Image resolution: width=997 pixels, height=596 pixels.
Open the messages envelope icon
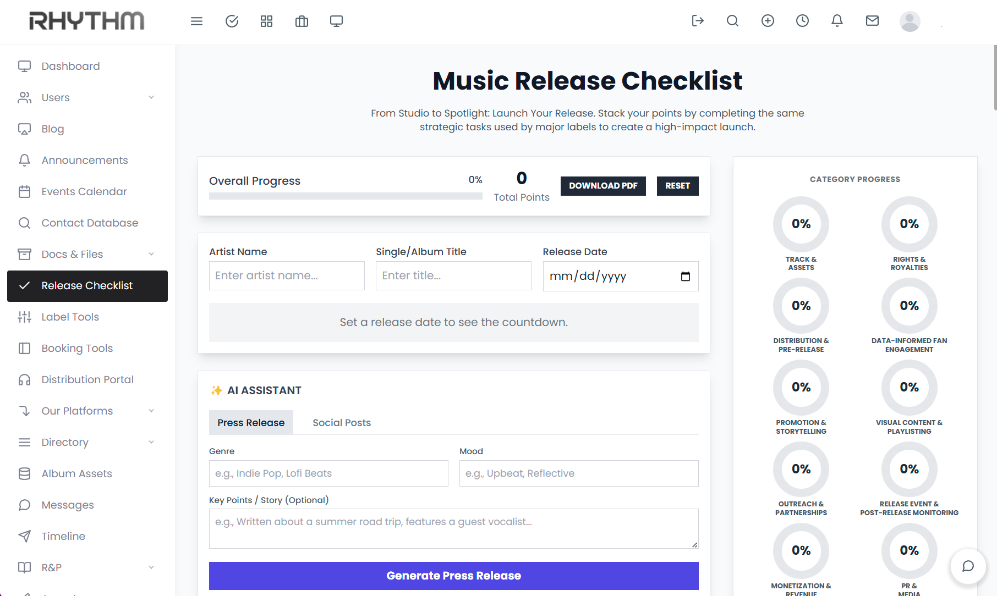pos(872,21)
